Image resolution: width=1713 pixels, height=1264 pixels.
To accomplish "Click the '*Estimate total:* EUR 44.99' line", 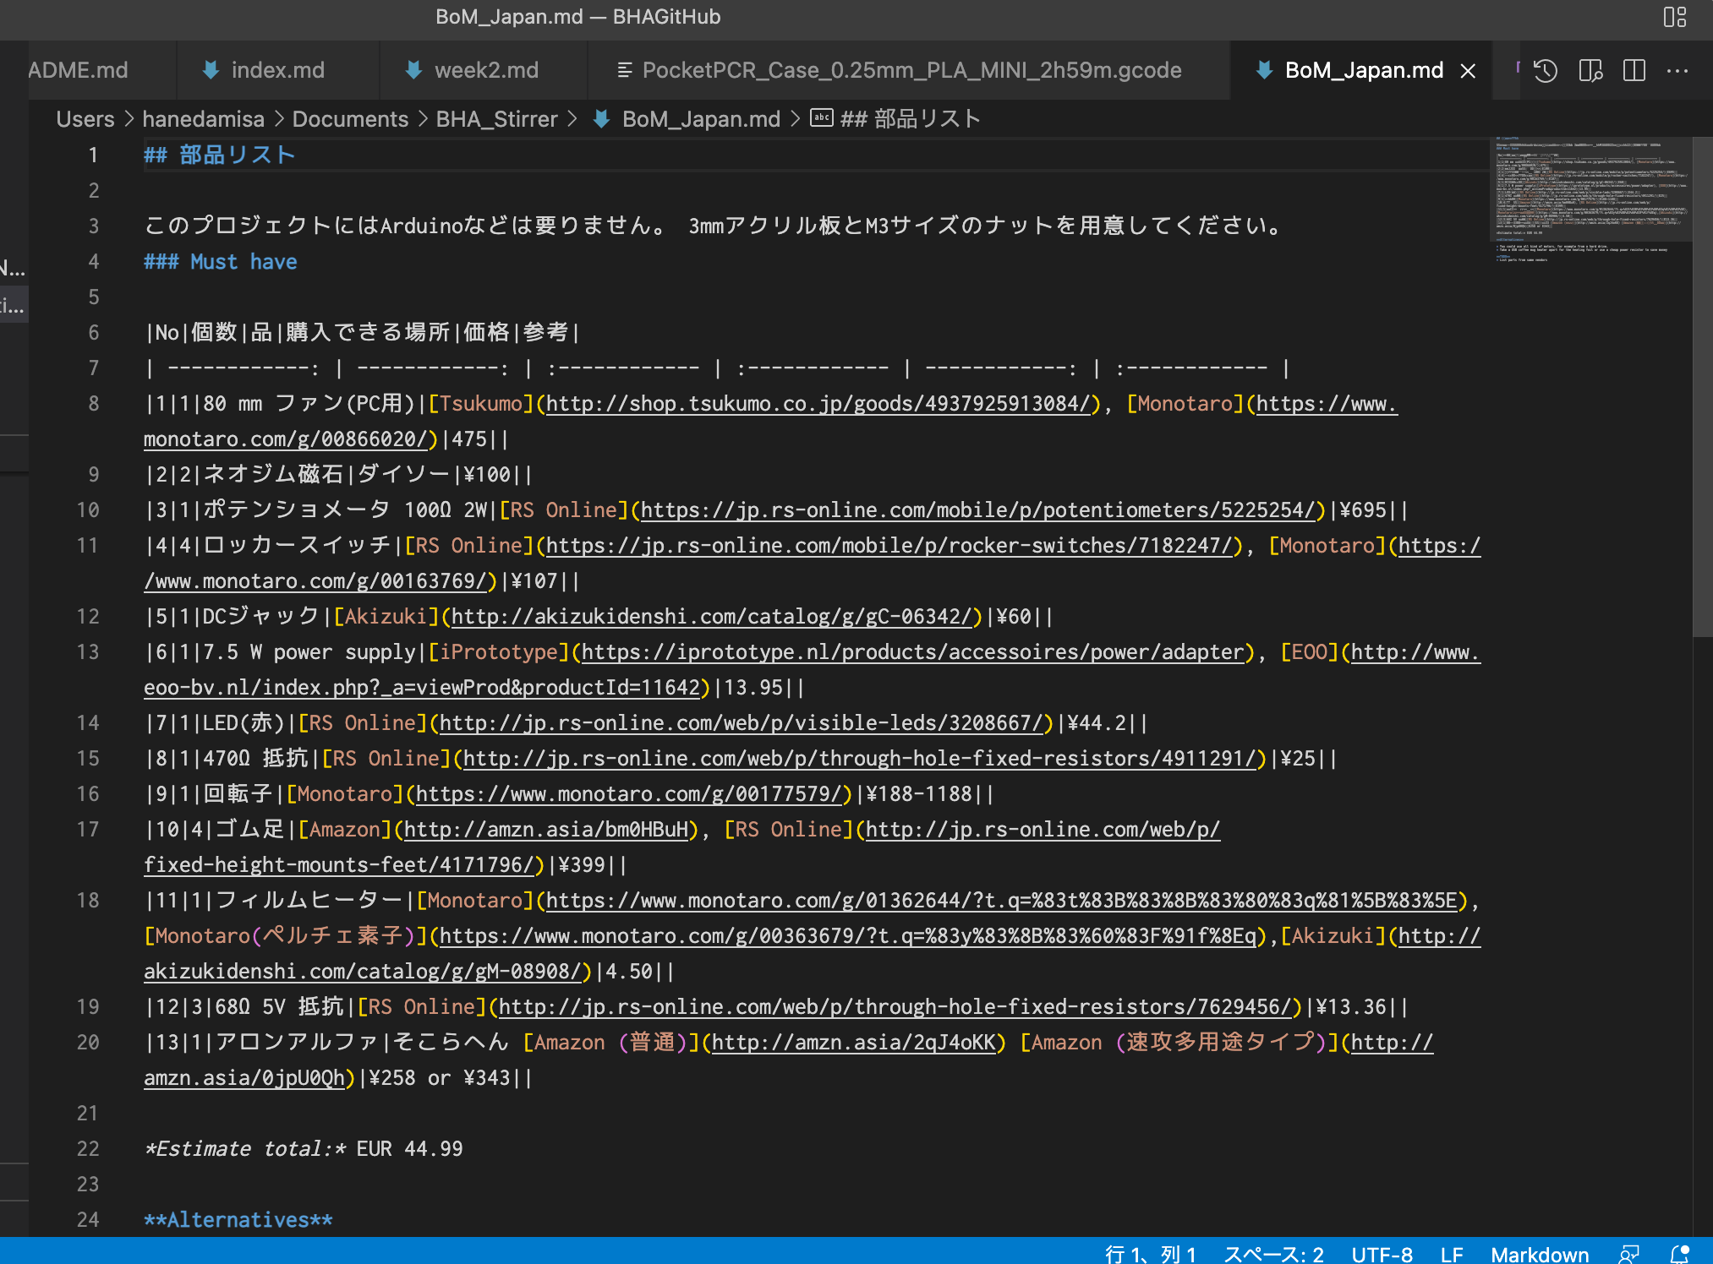I will click(304, 1149).
